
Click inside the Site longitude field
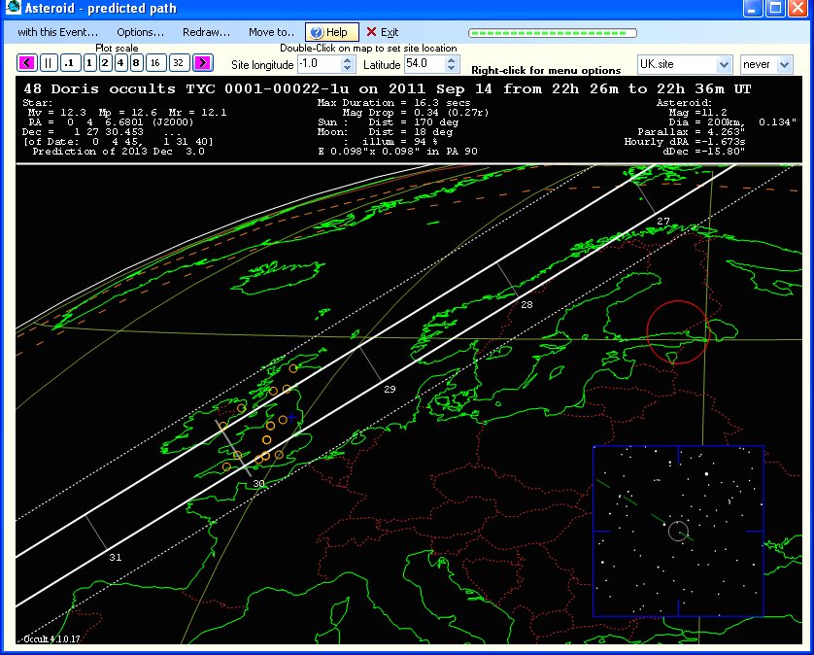point(317,64)
